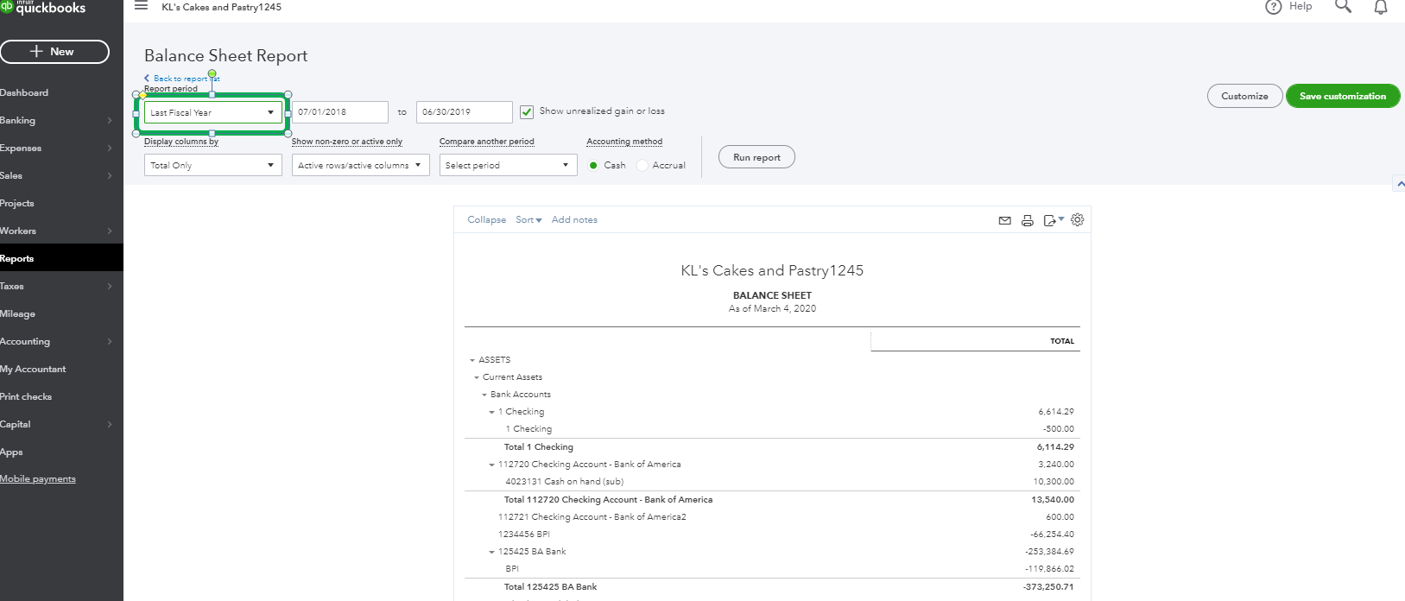Viewport: 1405px width, 601px height.
Task: Click the search magnifier icon
Action: (1343, 7)
